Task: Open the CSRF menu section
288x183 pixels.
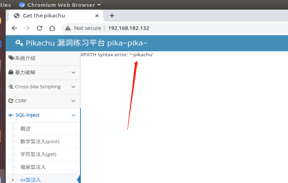Action: coord(43,101)
